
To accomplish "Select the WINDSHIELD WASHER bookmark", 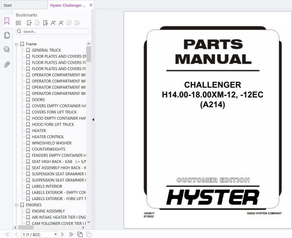I will point(52,143).
